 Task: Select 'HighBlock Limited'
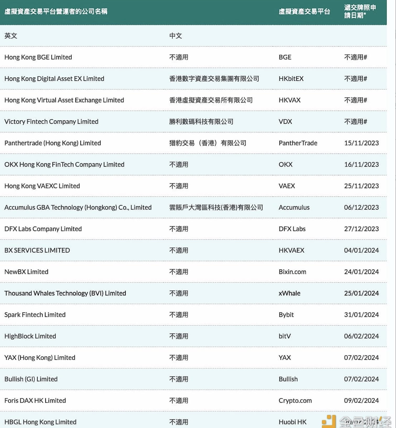(30, 336)
